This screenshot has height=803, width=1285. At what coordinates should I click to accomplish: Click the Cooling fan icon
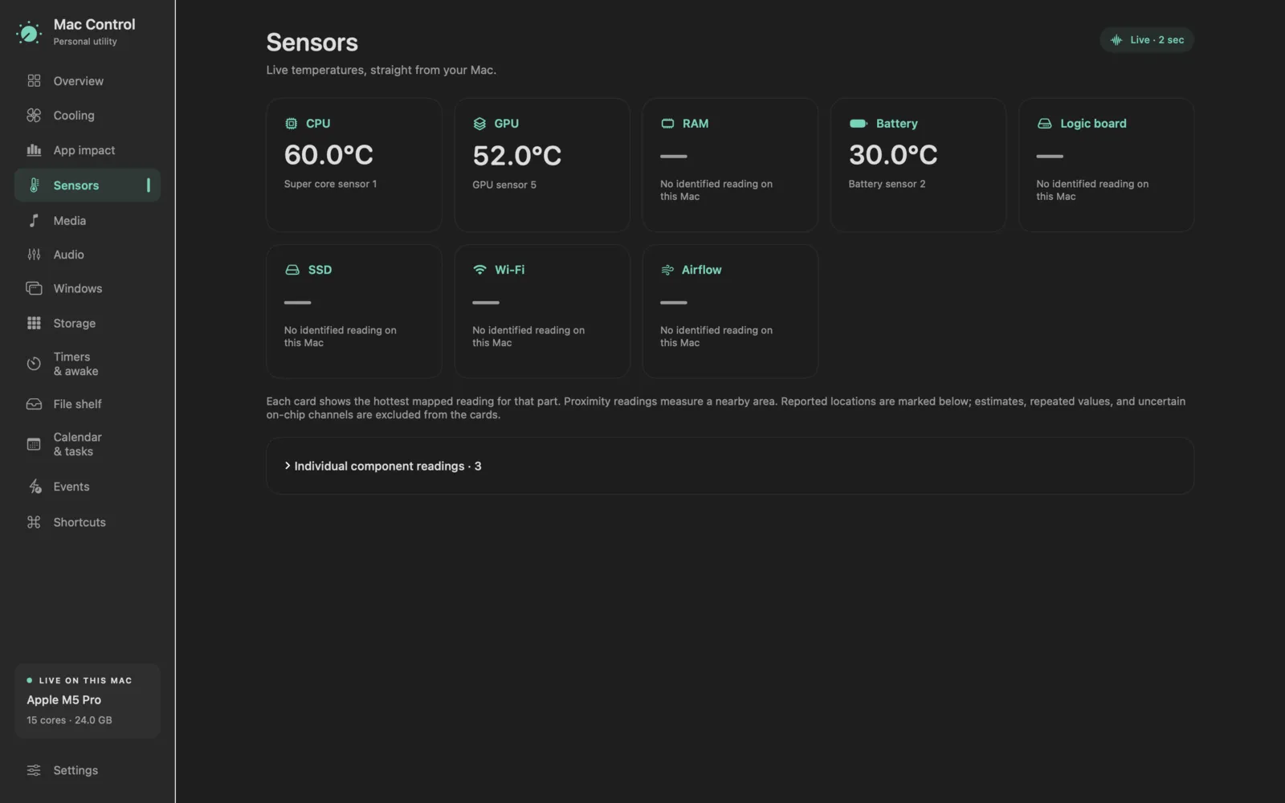pos(34,116)
